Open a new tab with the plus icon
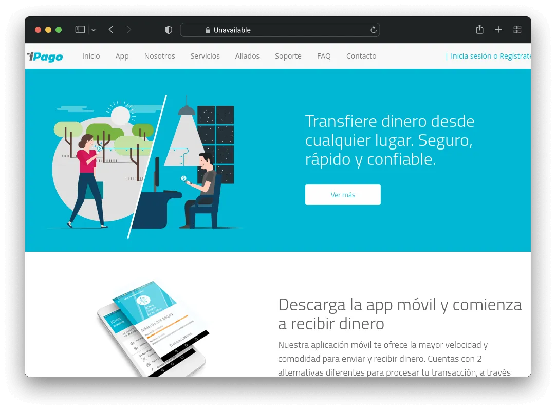556x410 pixels. [x=498, y=29]
